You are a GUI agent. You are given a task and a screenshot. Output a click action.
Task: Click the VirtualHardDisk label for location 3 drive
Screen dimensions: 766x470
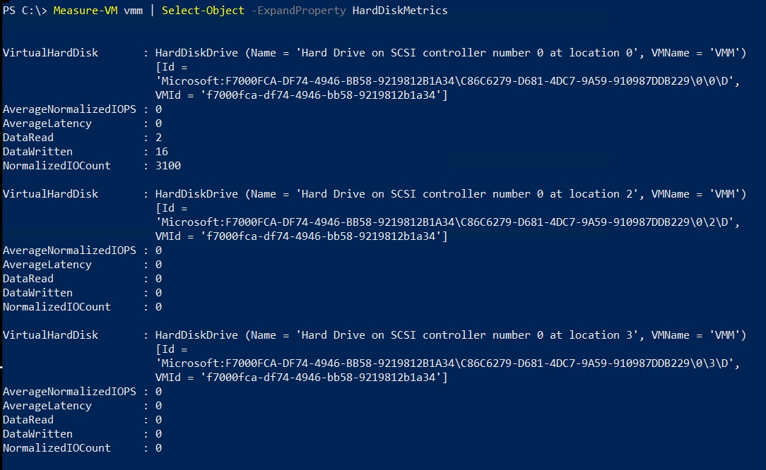point(51,335)
